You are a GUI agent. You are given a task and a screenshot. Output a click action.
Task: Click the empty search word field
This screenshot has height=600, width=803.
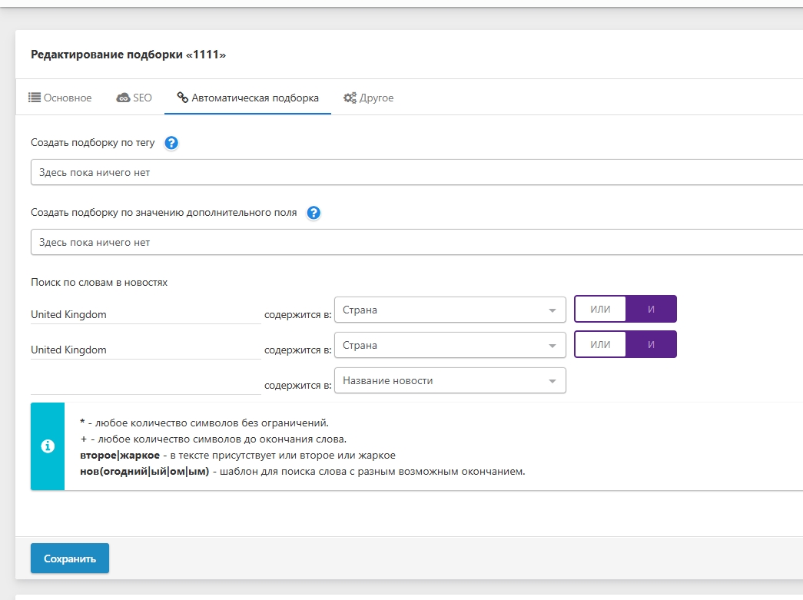coord(145,383)
